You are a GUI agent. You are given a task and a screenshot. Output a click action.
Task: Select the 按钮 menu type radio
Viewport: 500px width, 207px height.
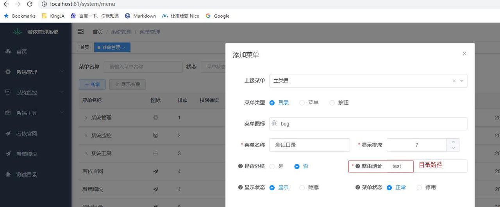pos(332,103)
